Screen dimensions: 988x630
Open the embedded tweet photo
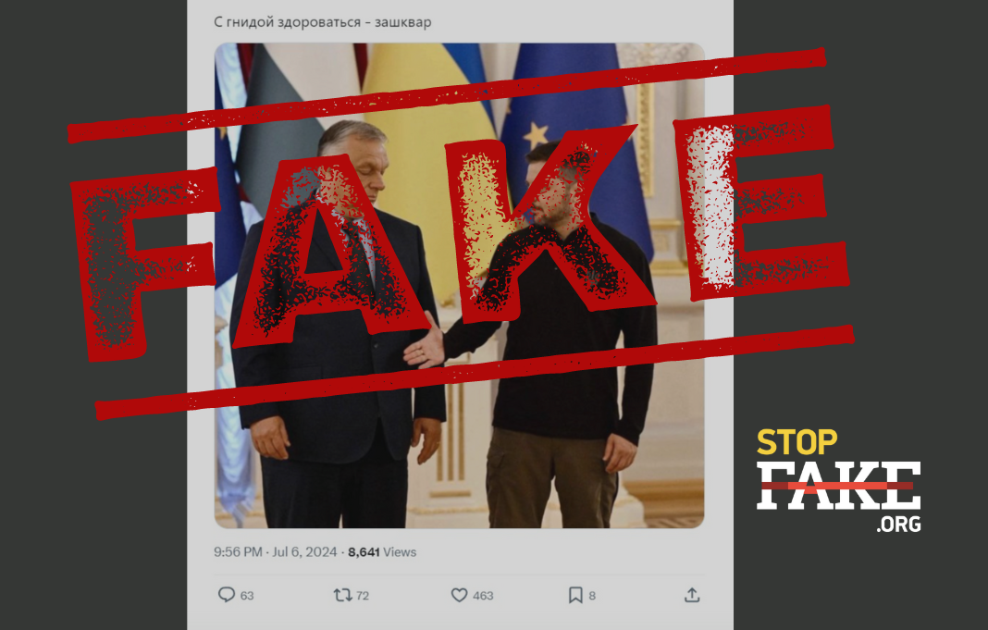(460, 285)
